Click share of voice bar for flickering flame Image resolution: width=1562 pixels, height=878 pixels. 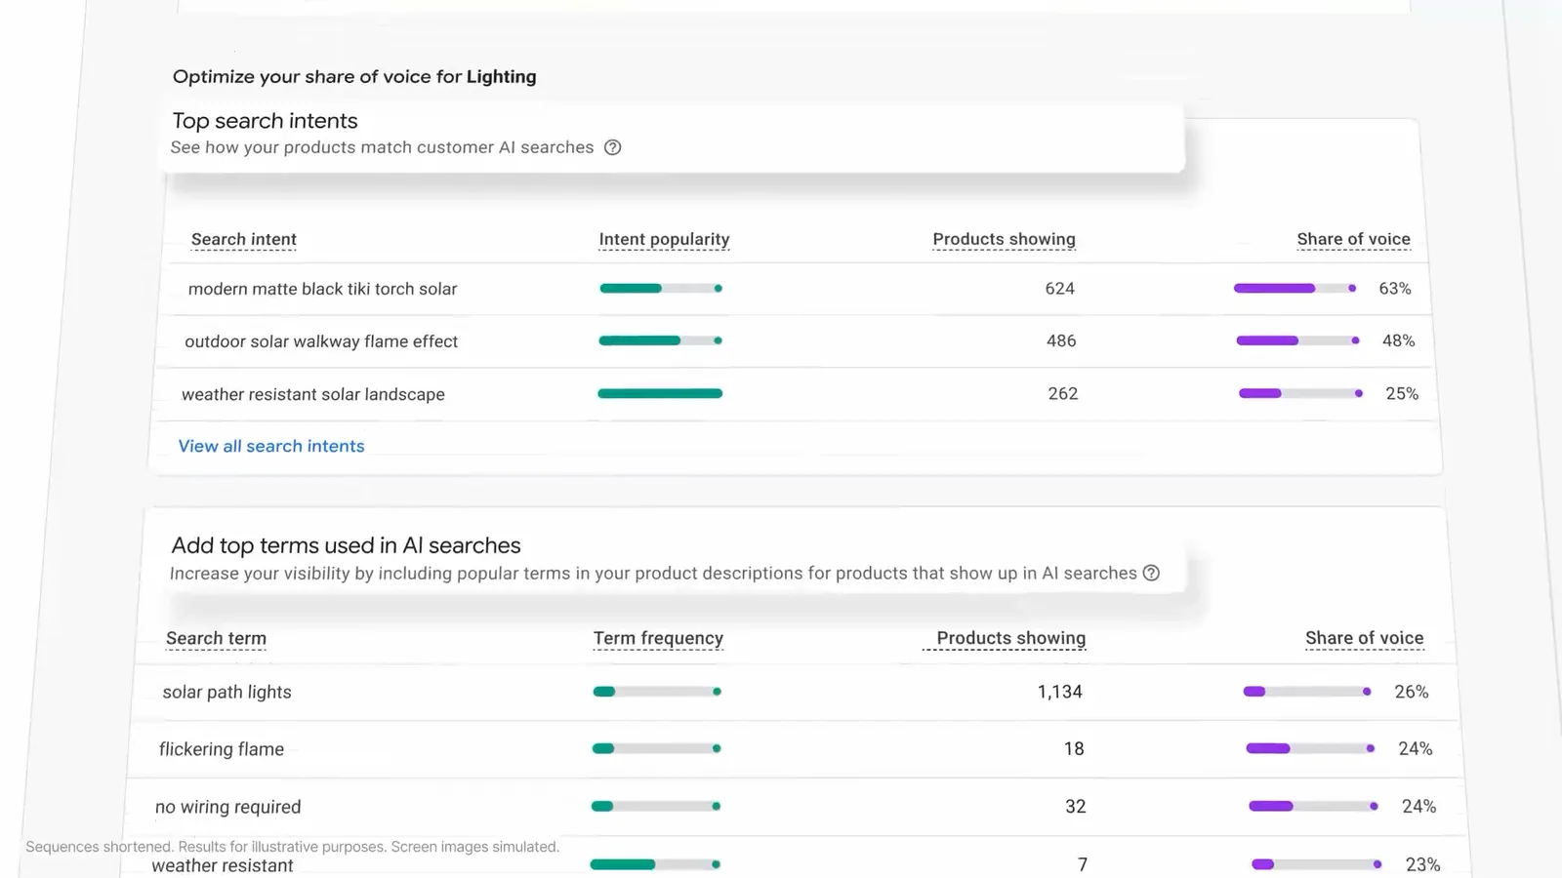tap(1310, 748)
